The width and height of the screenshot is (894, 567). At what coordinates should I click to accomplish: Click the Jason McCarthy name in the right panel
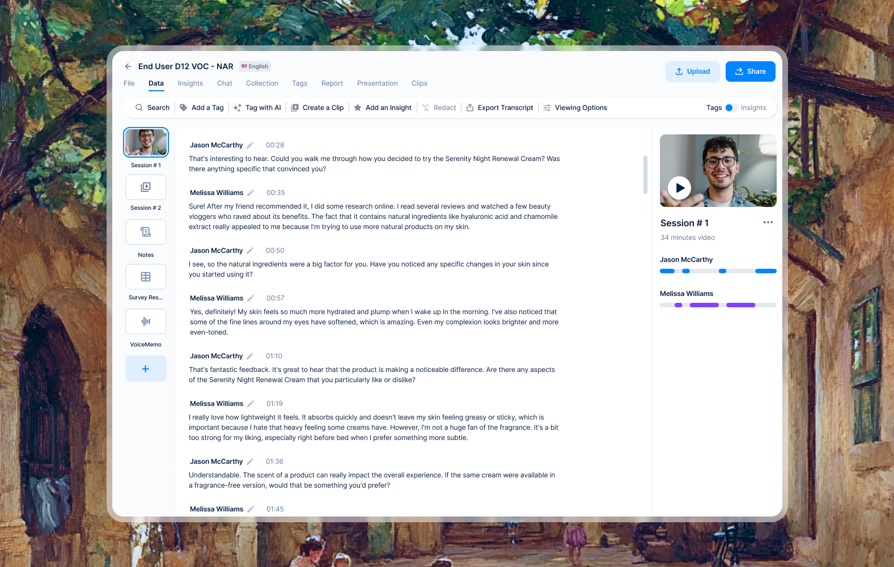[687, 260]
